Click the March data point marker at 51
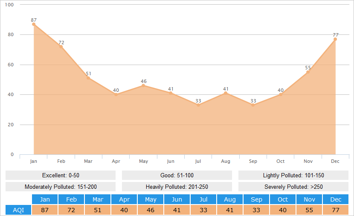Image resolution: width=354 pixels, height=216 pixels. point(88,78)
